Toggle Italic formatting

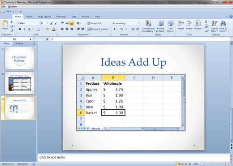[25, 29]
